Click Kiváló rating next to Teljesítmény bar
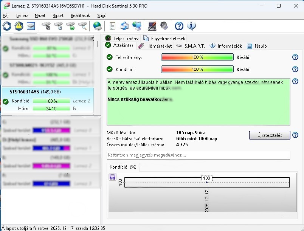 [x=243, y=57]
